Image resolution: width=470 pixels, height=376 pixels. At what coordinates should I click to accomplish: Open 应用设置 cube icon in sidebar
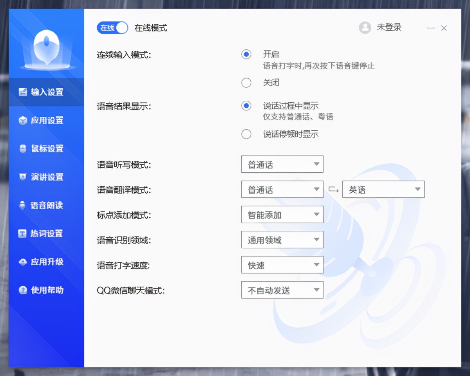click(x=23, y=120)
